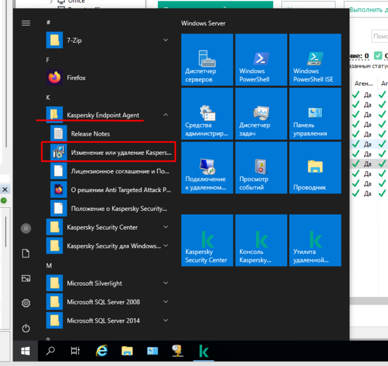
Task: Open Release Notes entry
Action: tap(91, 134)
